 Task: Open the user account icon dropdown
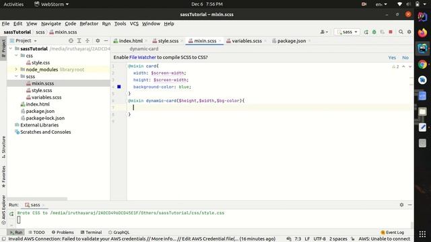click(x=324, y=32)
